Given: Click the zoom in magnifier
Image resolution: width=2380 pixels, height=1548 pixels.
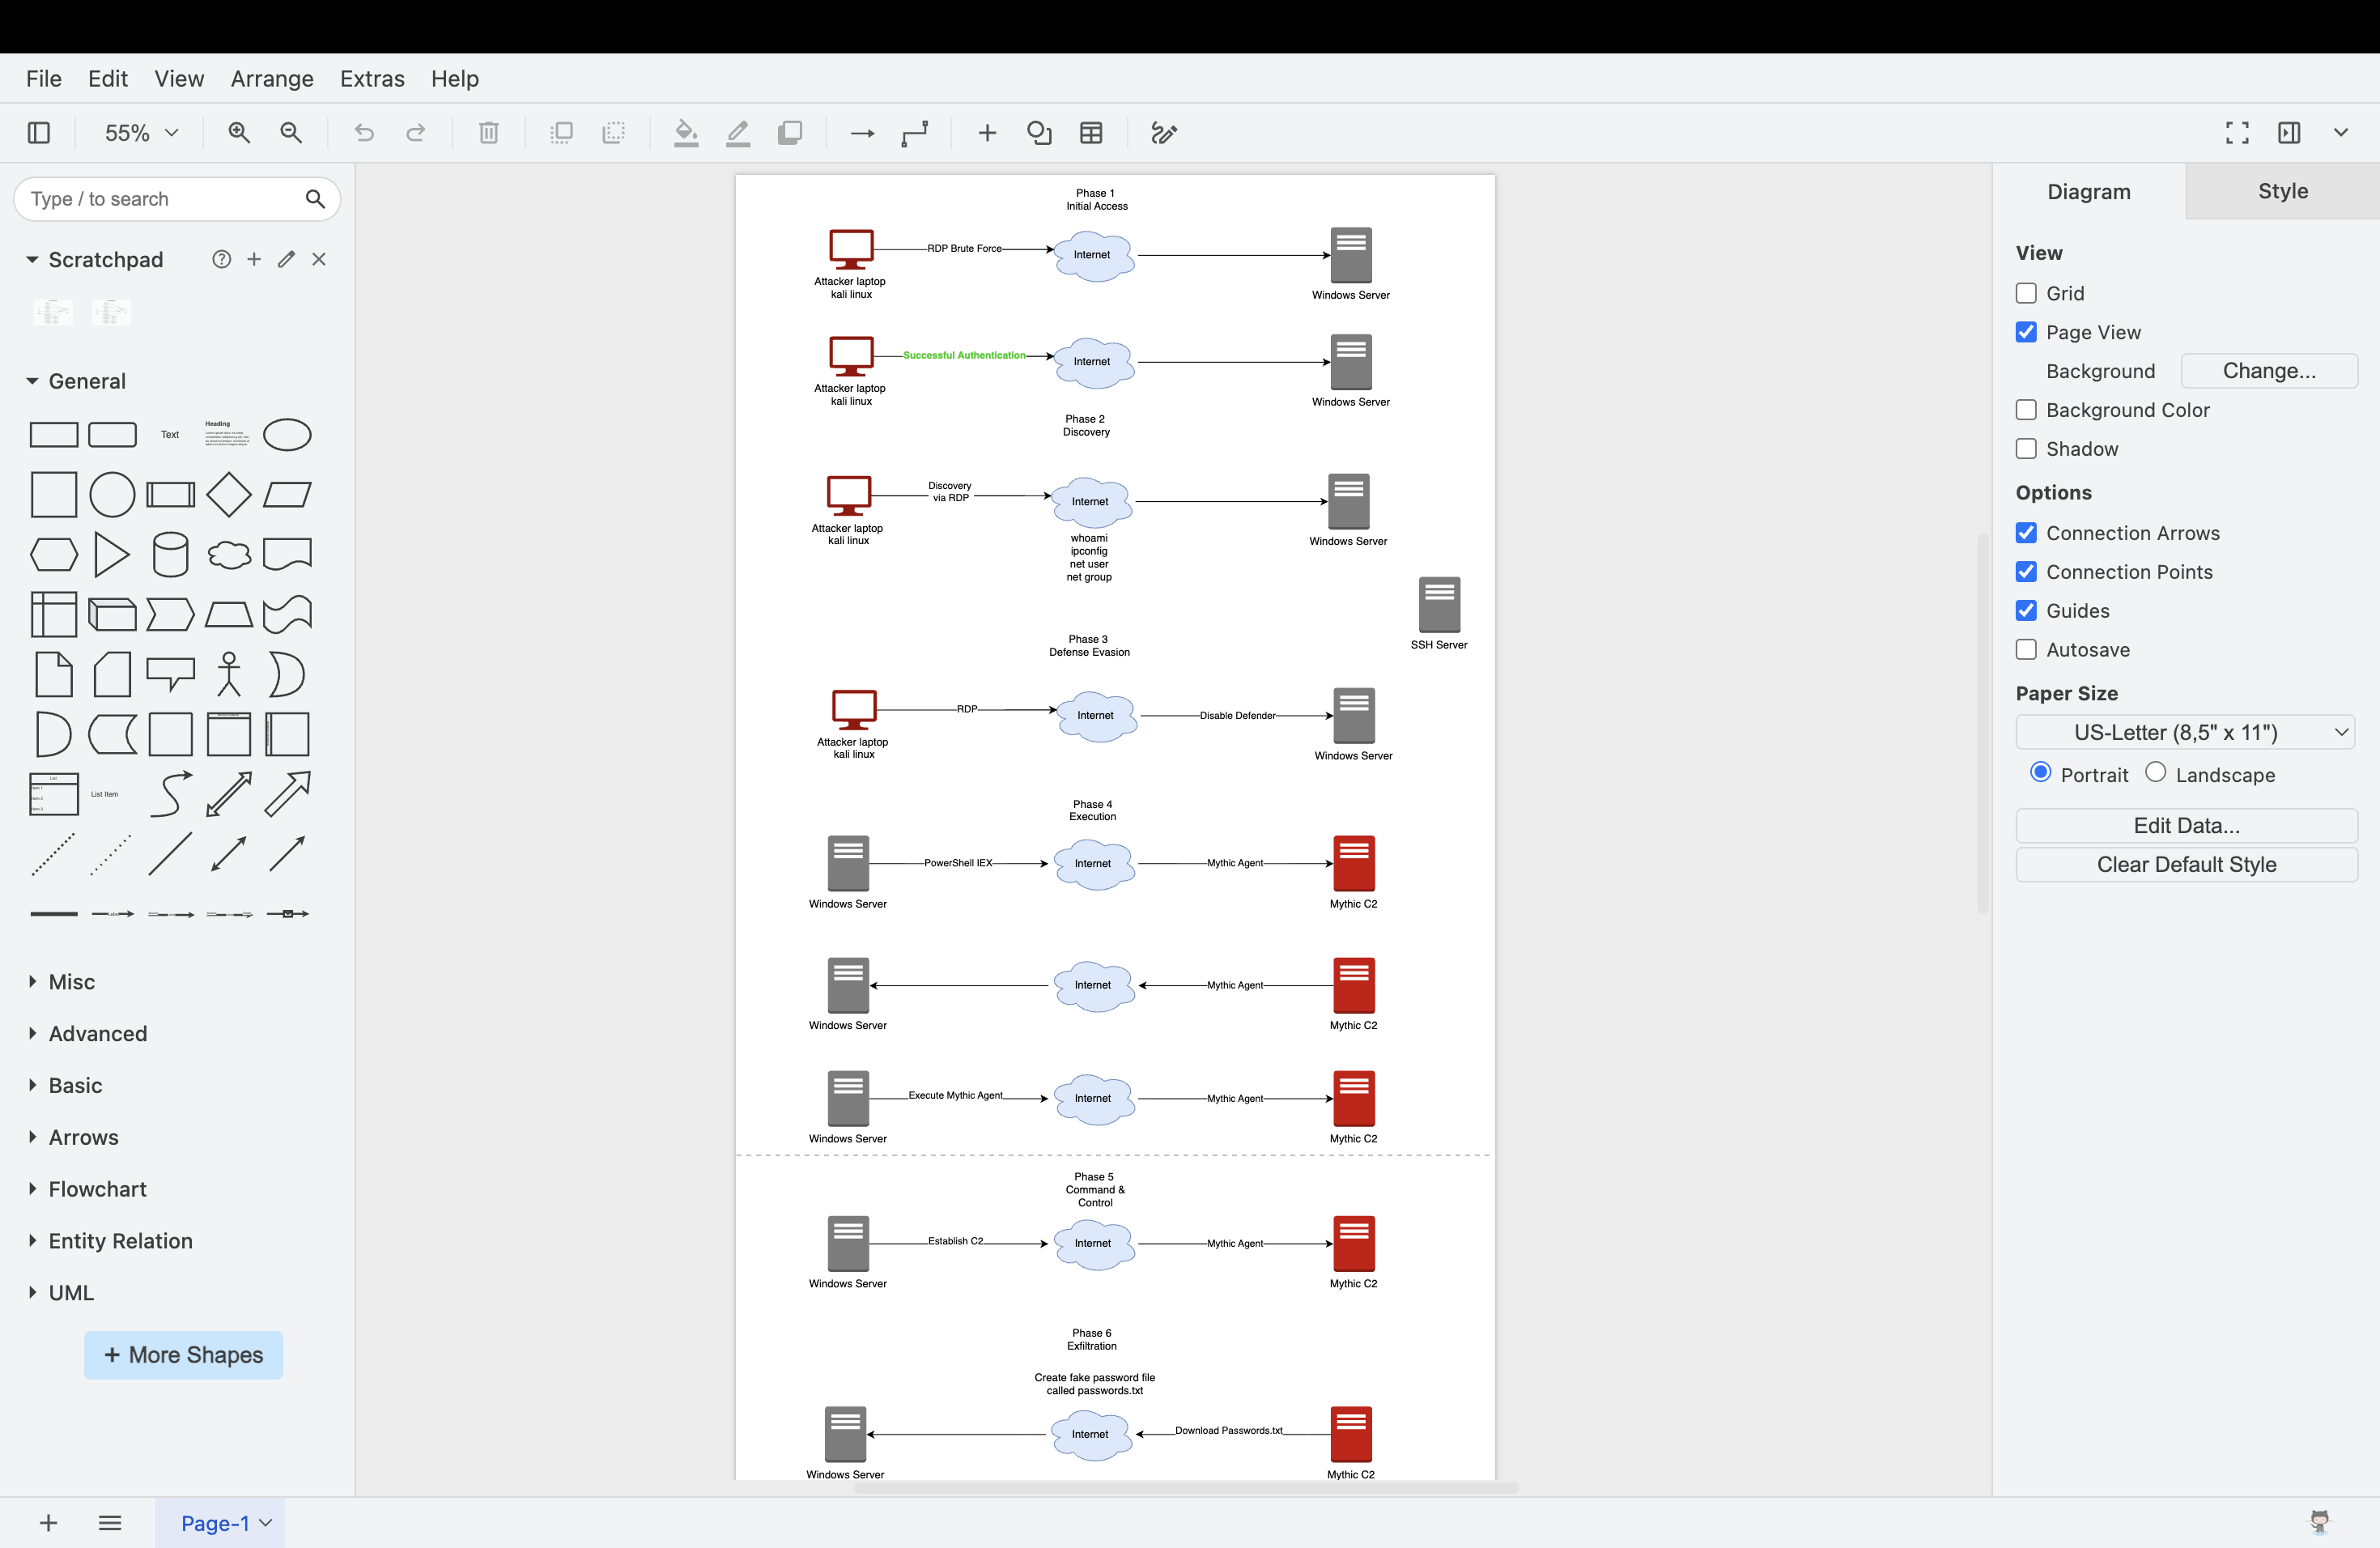Looking at the screenshot, I should [239, 133].
